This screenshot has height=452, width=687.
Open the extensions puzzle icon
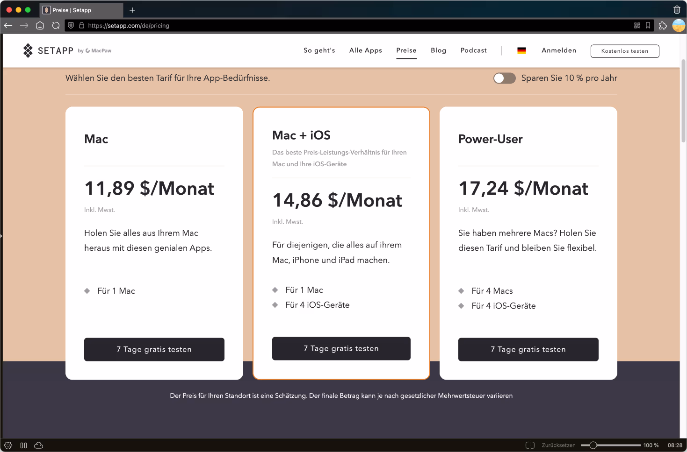point(663,26)
